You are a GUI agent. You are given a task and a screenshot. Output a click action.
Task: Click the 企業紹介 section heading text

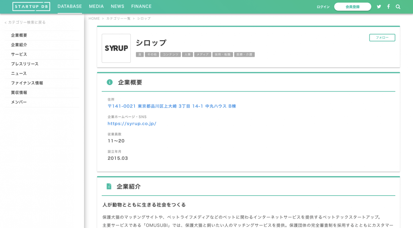click(x=129, y=186)
